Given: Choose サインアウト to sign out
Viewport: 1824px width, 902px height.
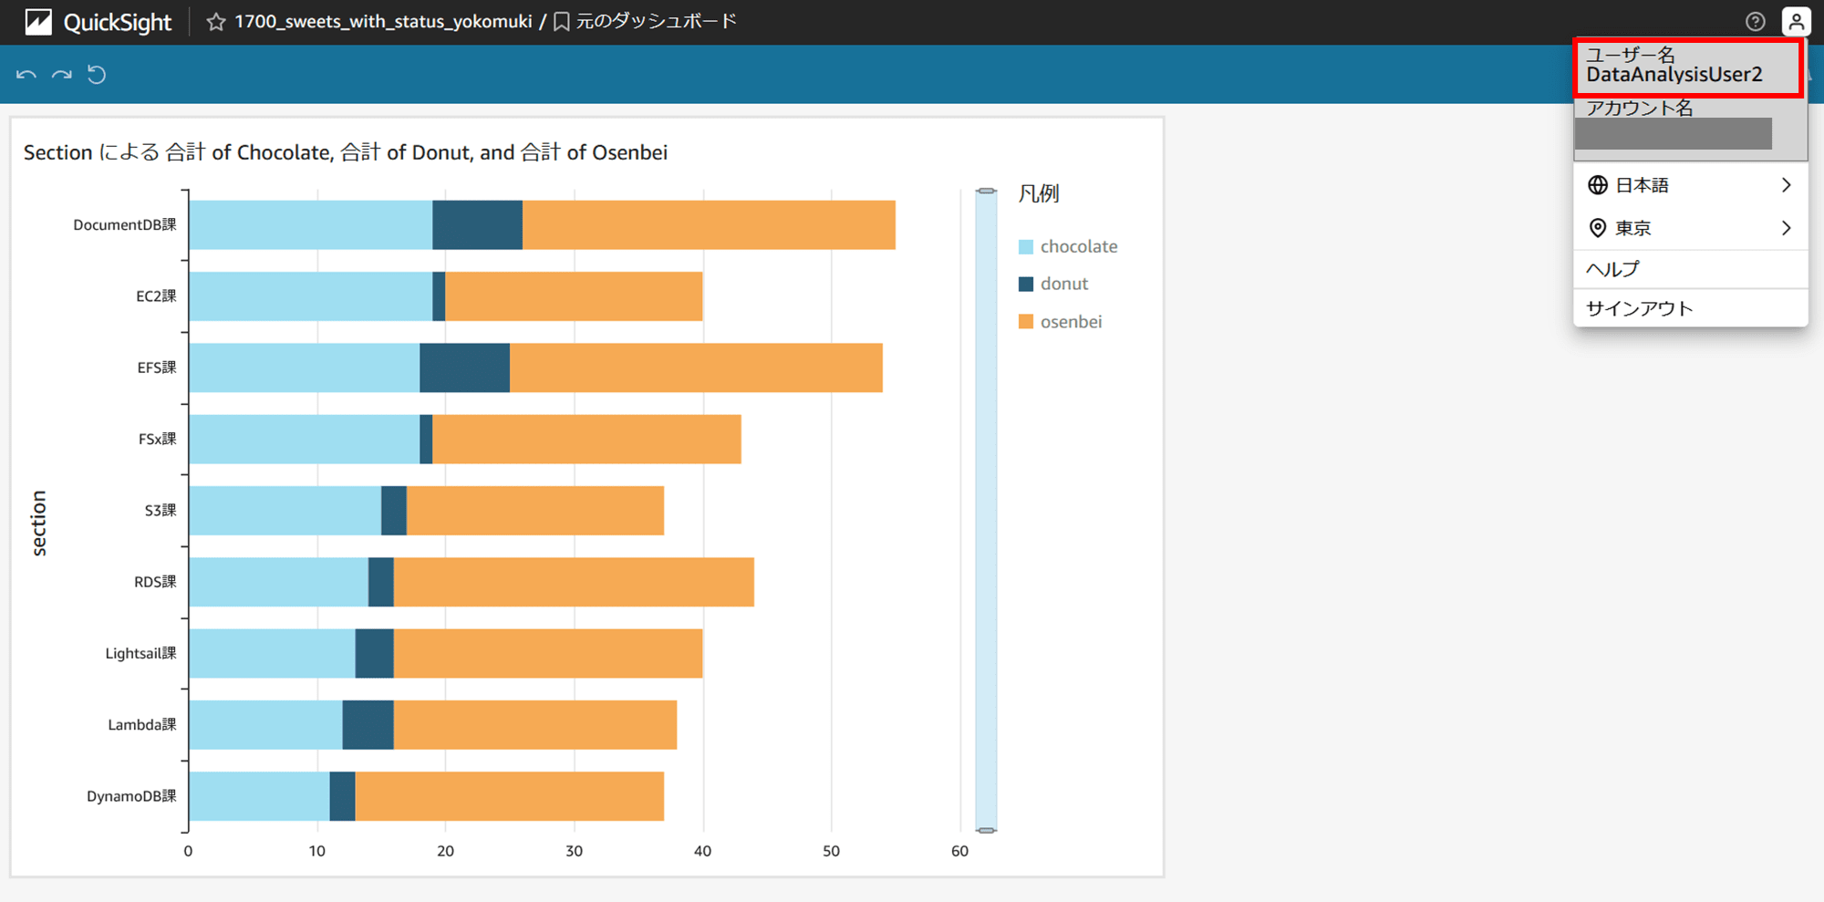Looking at the screenshot, I should (1690, 308).
